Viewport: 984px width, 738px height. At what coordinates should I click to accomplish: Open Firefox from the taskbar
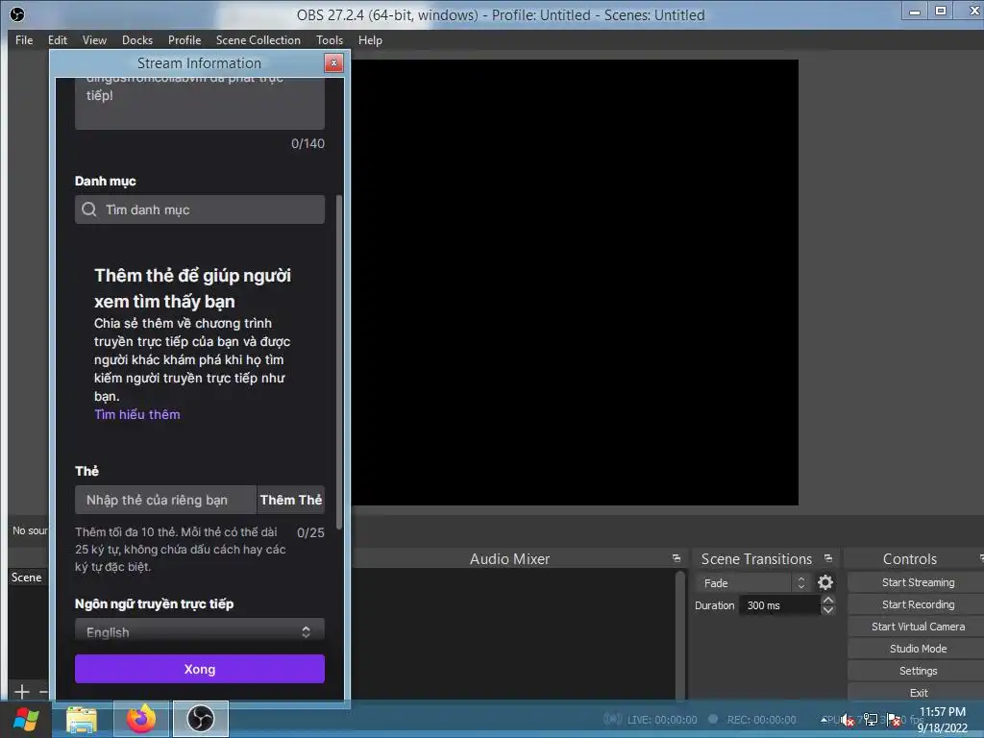(x=141, y=719)
